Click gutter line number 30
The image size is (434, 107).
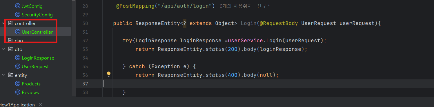click(x=85, y=23)
